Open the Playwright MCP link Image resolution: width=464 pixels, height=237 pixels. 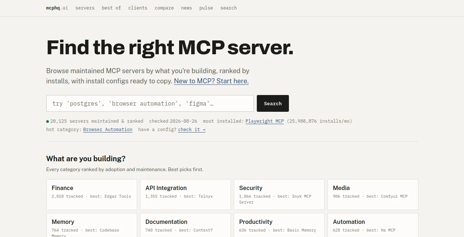coord(264,121)
